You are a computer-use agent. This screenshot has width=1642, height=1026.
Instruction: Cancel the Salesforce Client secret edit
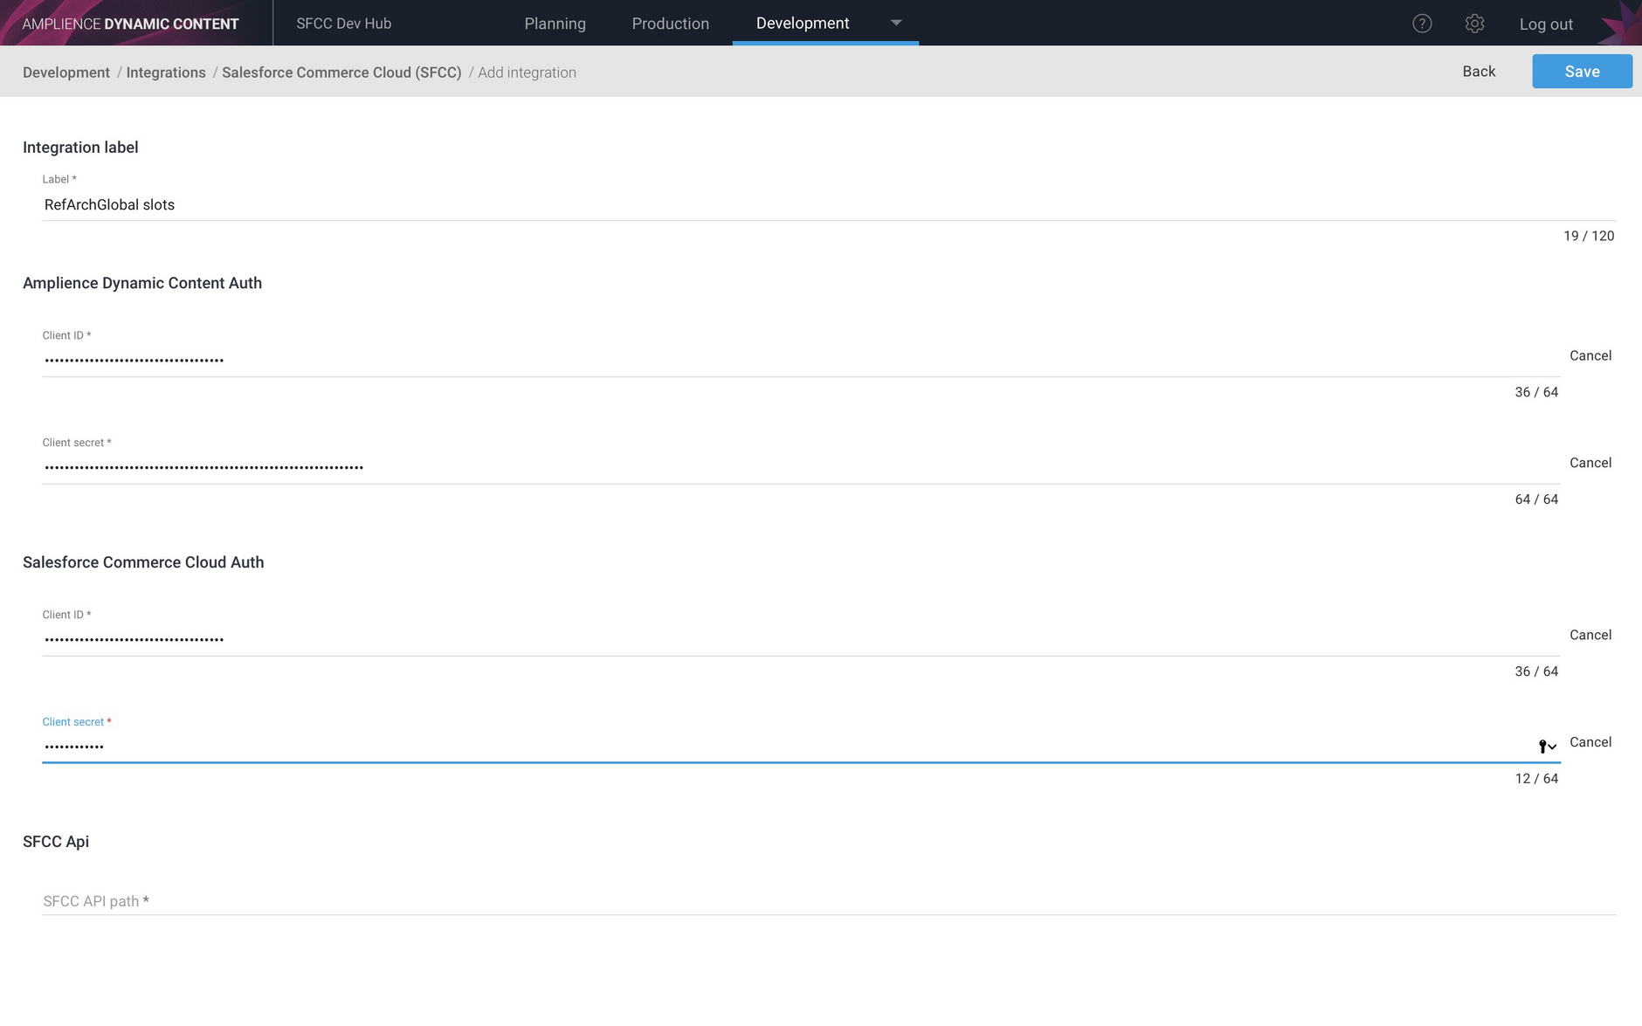[1590, 742]
